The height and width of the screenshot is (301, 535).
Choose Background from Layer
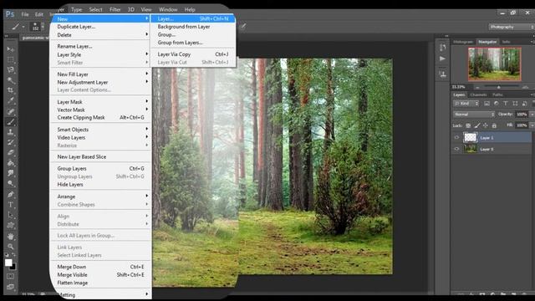coord(193,27)
